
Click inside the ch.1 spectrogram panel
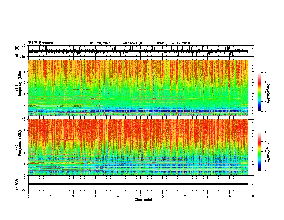[x=138, y=88]
